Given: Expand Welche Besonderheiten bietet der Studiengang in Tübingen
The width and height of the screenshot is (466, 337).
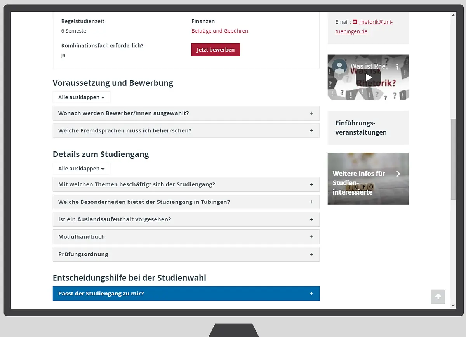Looking at the screenshot, I should 186,202.
